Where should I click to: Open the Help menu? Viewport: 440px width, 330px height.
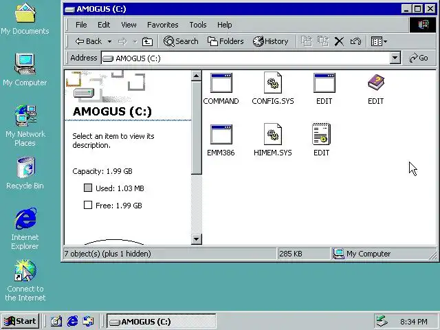pyautogui.click(x=225, y=25)
